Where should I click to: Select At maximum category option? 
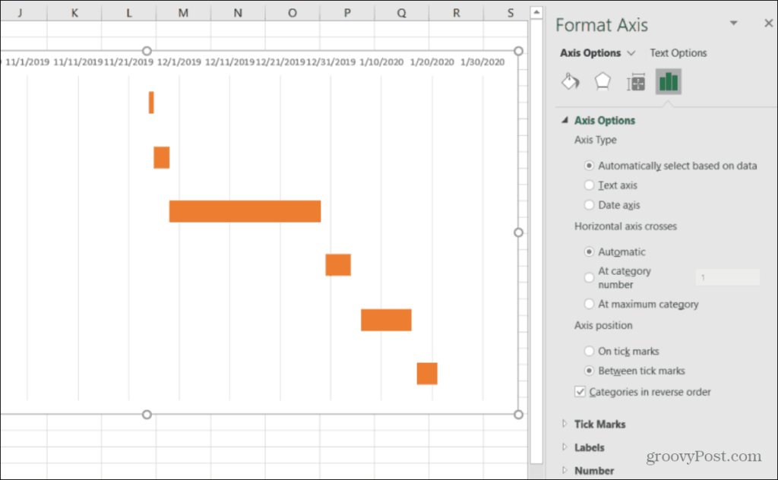point(589,304)
